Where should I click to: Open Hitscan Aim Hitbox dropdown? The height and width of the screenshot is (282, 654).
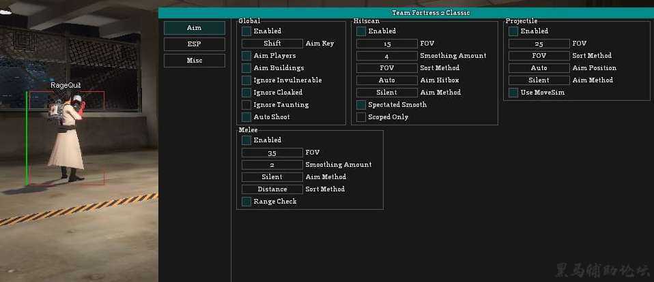387,80
